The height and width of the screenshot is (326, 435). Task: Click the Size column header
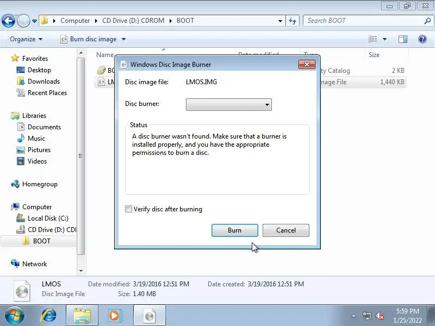pyautogui.click(x=374, y=55)
